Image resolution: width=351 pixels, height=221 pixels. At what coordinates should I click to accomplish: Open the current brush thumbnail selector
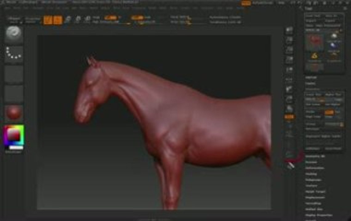[14, 34]
